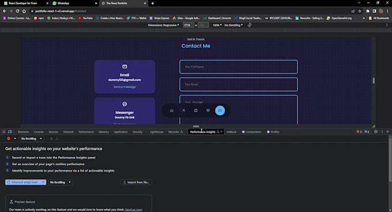Start recording with the red record button
The image size is (392, 212).
tap(9, 139)
